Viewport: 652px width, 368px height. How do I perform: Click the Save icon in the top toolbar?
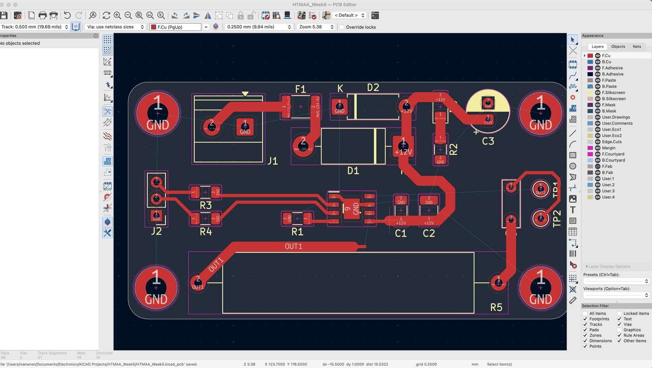coord(4,16)
